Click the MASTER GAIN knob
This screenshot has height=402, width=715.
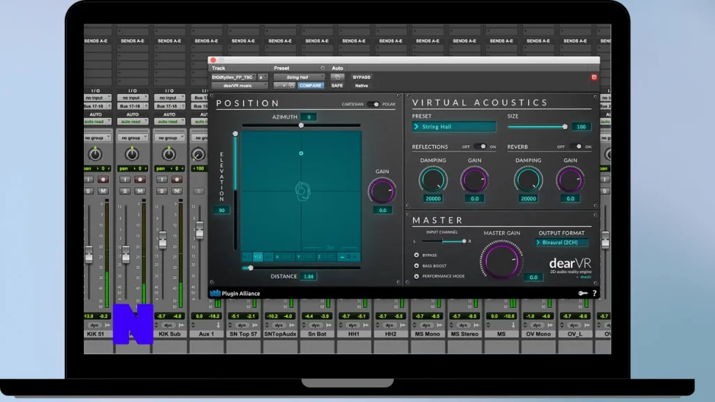click(501, 261)
